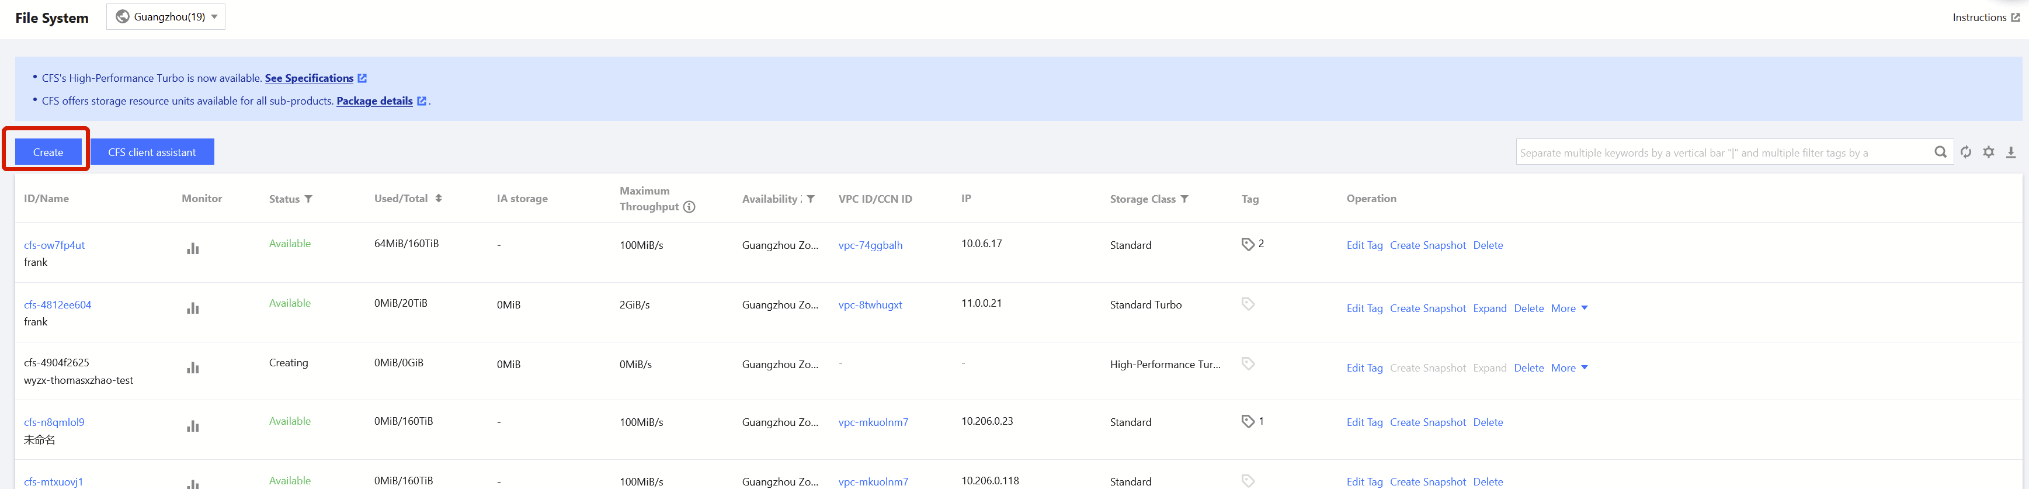
Task: Click external link icon next to Package details
Action: [422, 101]
